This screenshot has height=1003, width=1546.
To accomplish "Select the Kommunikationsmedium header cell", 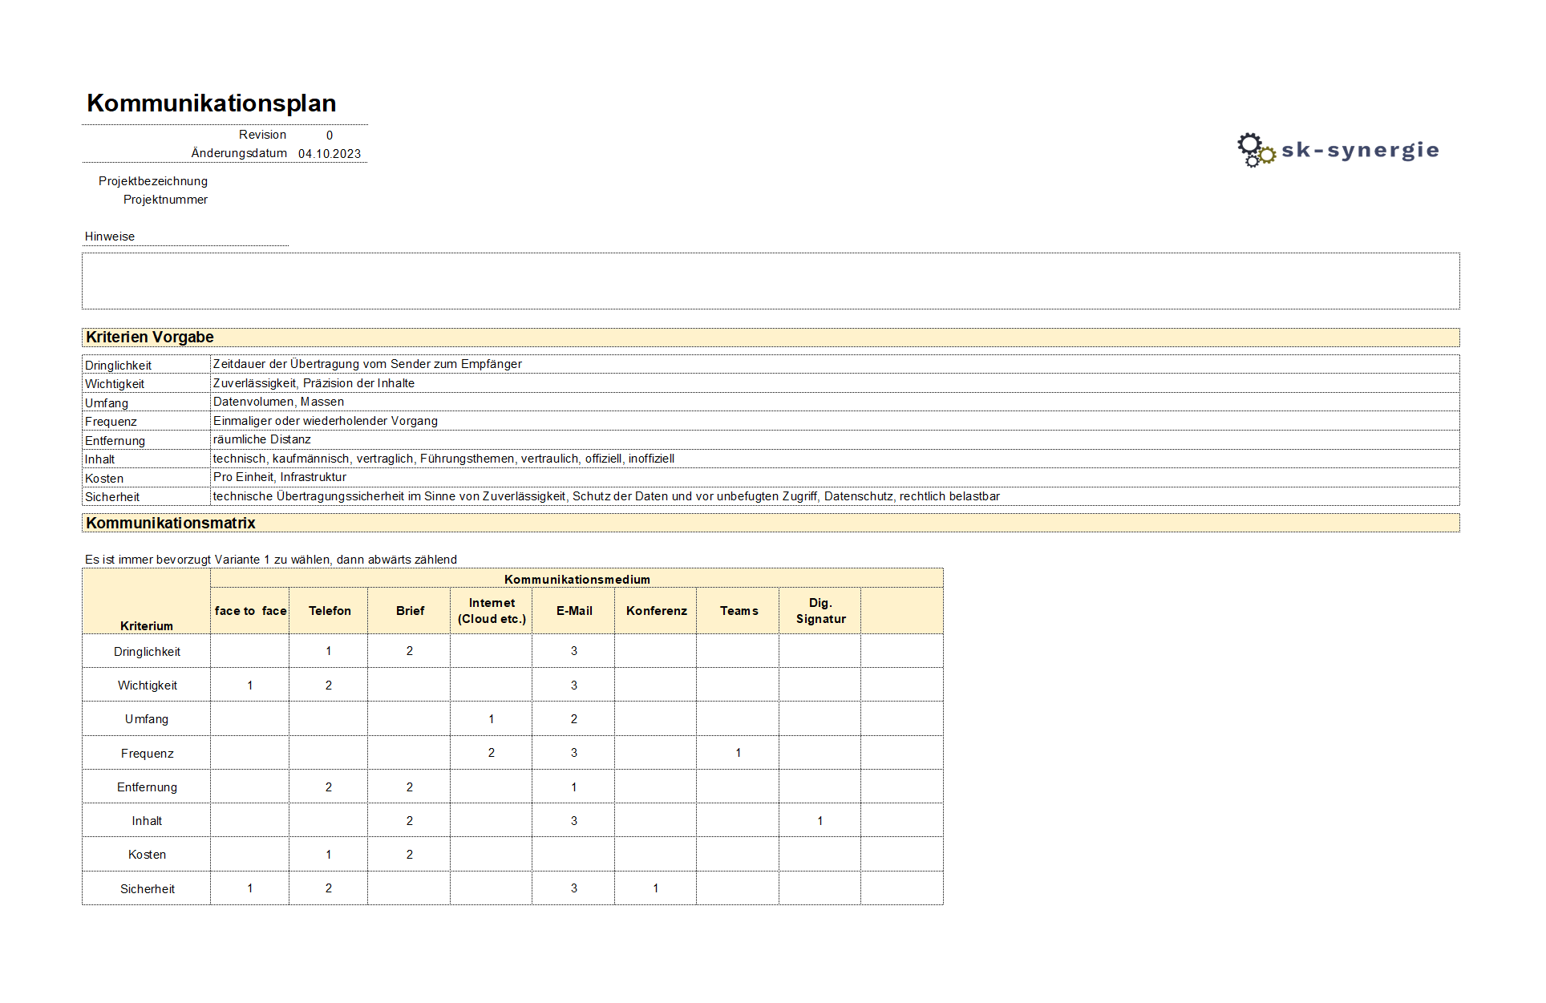I will (577, 579).
